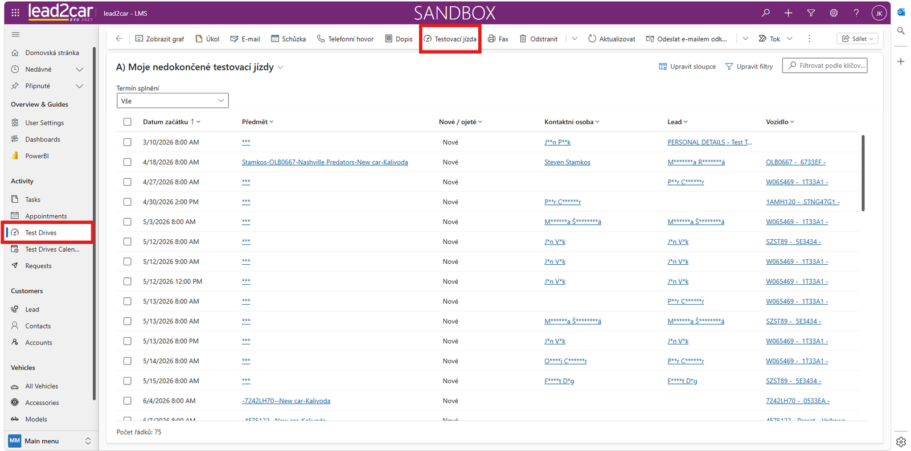
Task: Click the help question mark icon
Action: [856, 13]
